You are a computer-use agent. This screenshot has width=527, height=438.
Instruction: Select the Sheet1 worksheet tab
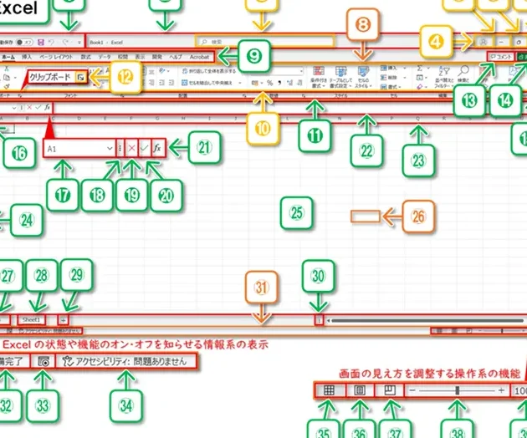[x=31, y=320]
